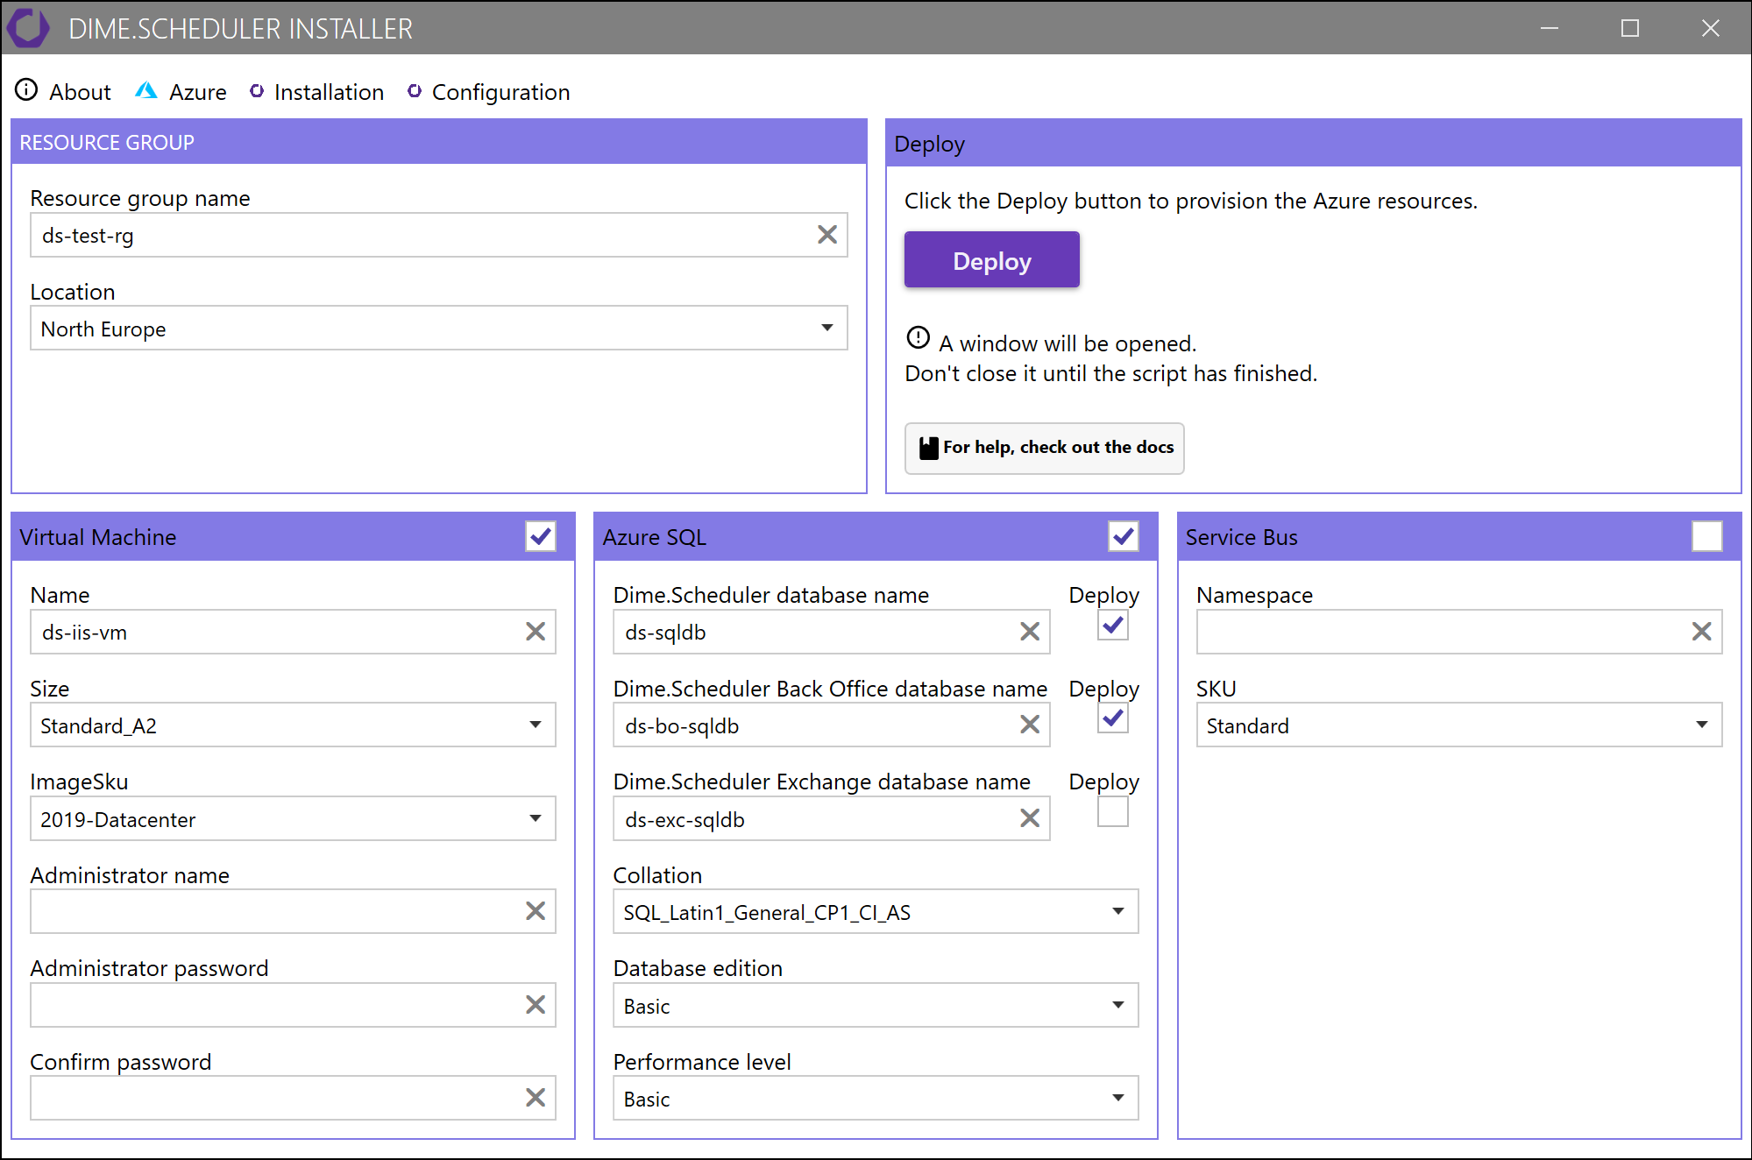Open the Performance level dropdown
Screen dimensions: 1752x1160
click(x=876, y=1098)
